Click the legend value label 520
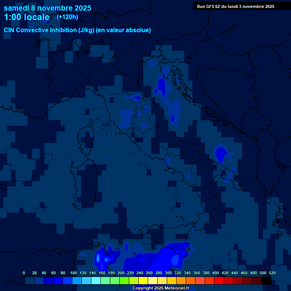The image size is (291, 291). coord(272,273)
